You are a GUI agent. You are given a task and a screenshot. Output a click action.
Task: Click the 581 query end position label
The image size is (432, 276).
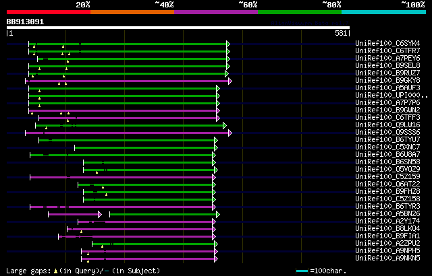click(x=341, y=33)
